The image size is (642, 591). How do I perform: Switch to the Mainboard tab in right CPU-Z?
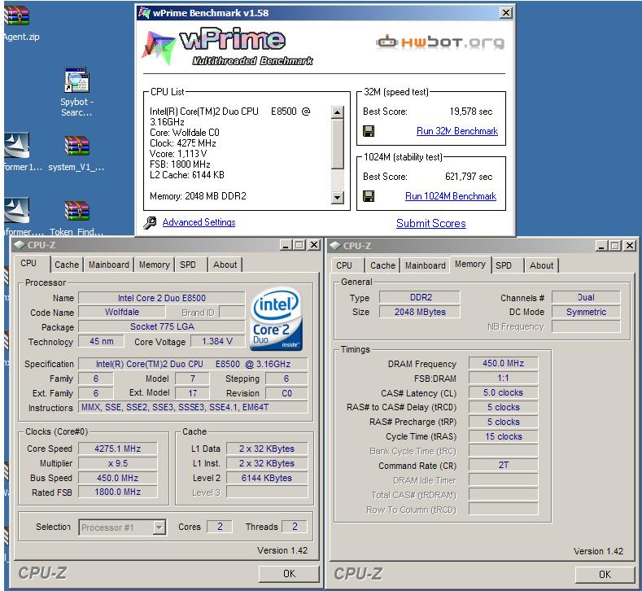[425, 265]
